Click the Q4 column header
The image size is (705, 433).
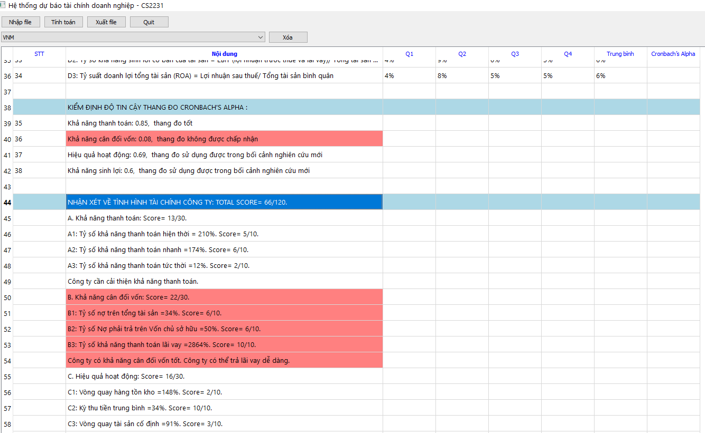568,54
